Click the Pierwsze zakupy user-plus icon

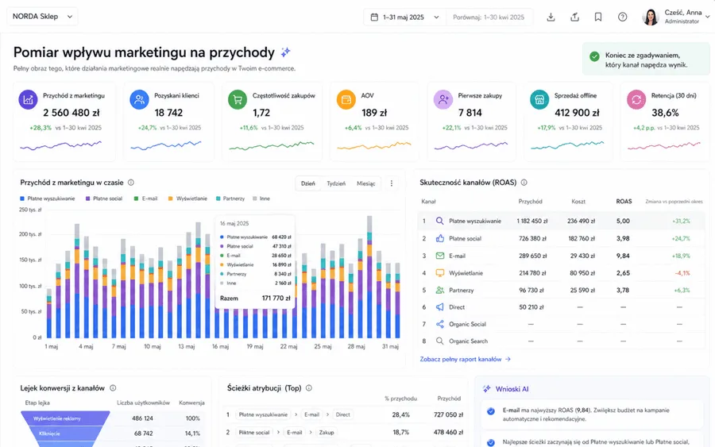[x=443, y=100]
